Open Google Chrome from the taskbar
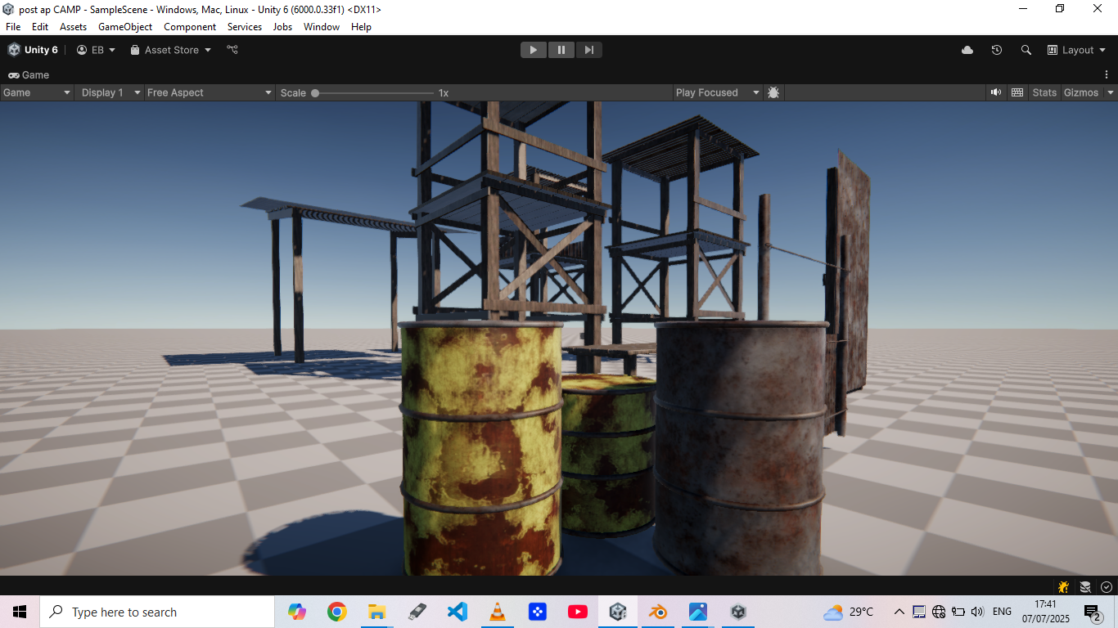1118x628 pixels. (x=336, y=612)
